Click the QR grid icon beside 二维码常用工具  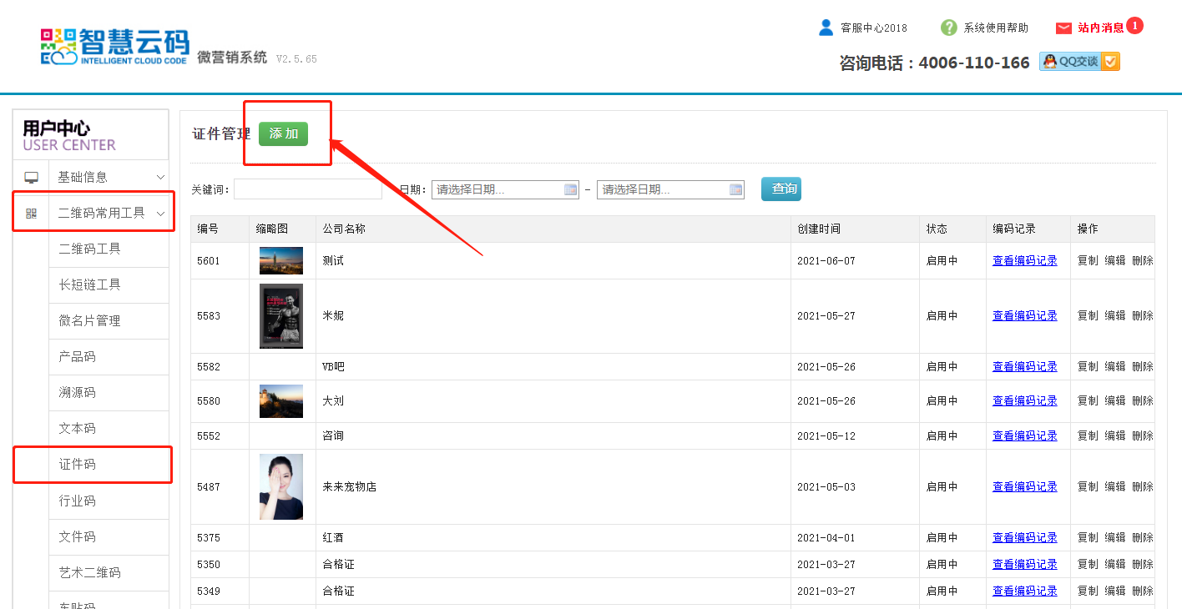click(32, 213)
